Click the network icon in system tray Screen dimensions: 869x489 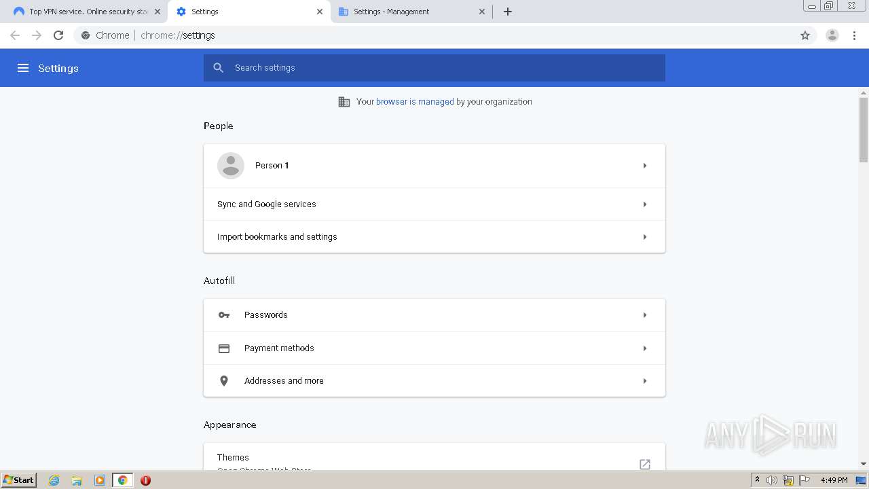point(788,480)
